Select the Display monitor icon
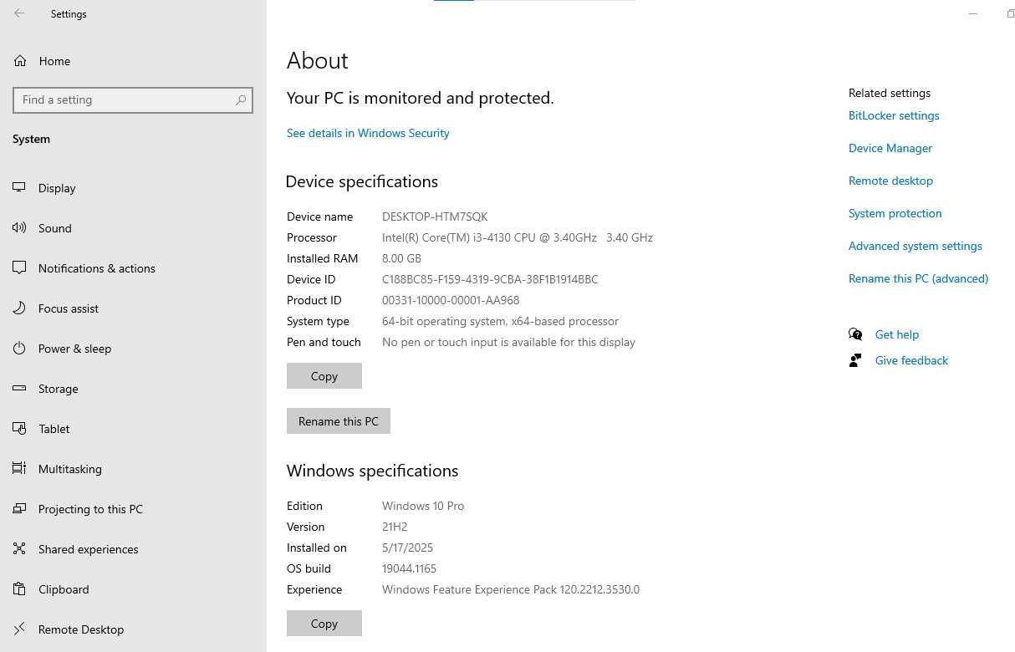The width and height of the screenshot is (1015, 652). [19, 188]
